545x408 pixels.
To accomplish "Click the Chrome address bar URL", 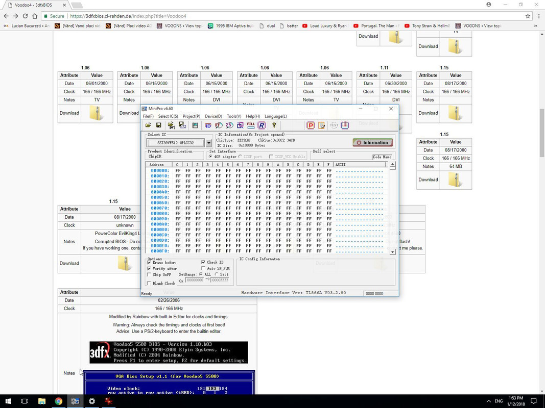I will 128,16.
